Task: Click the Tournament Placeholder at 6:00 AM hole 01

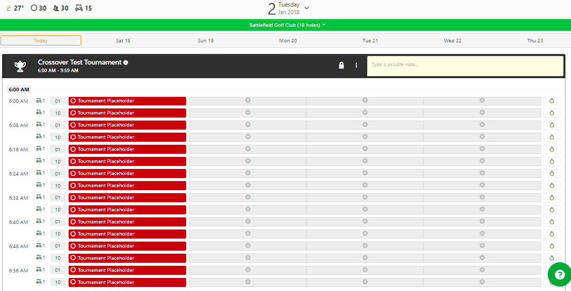Action: [127, 101]
